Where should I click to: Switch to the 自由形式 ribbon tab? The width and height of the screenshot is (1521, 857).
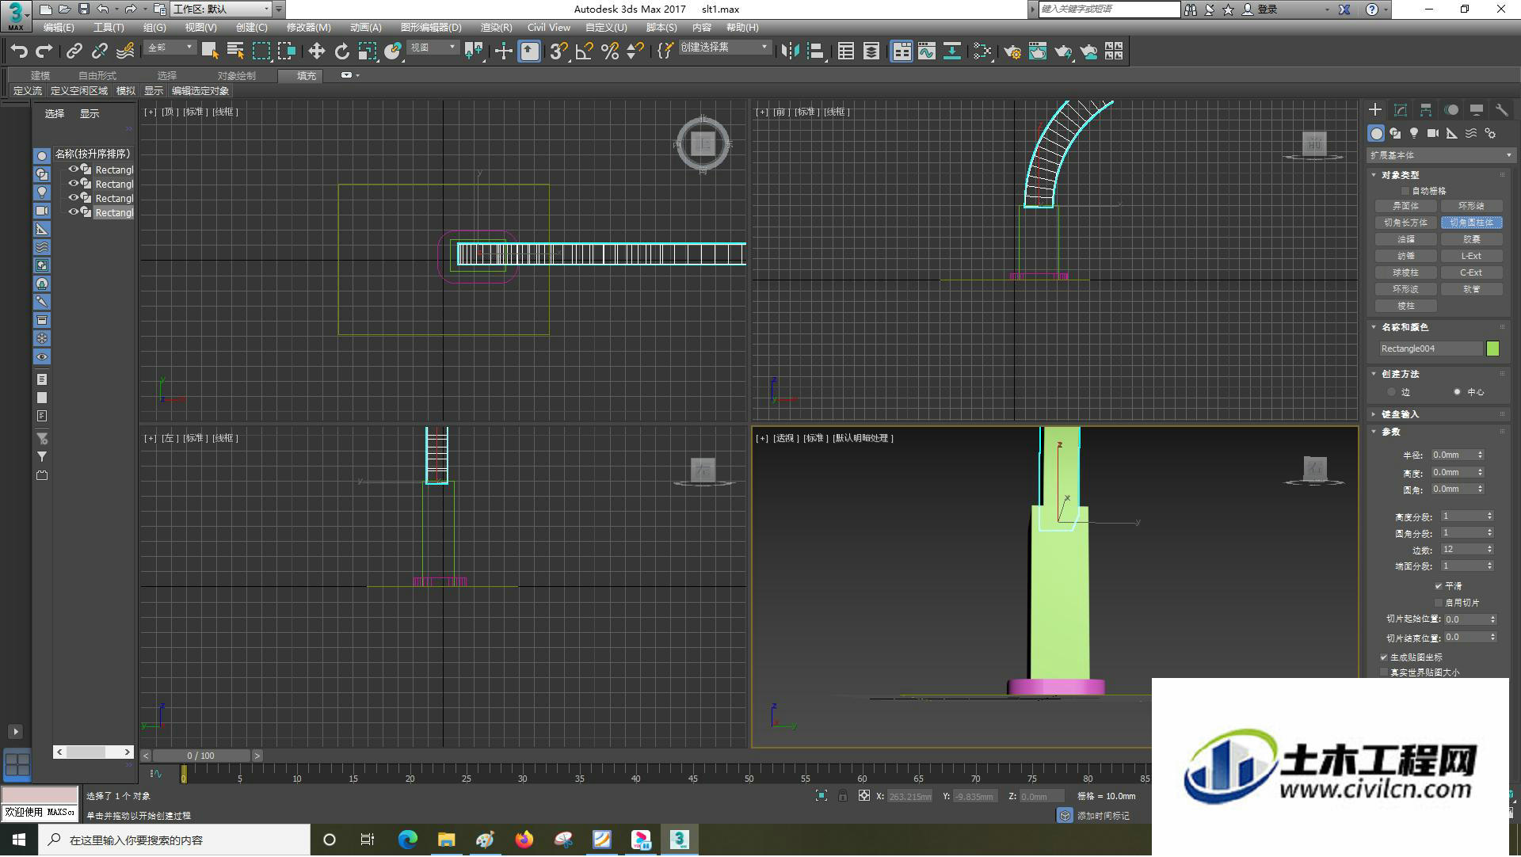[97, 76]
